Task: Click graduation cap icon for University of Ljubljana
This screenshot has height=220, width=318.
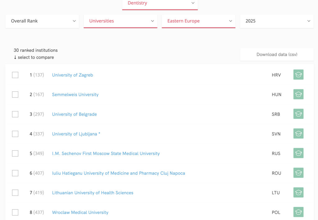Action: (x=298, y=133)
